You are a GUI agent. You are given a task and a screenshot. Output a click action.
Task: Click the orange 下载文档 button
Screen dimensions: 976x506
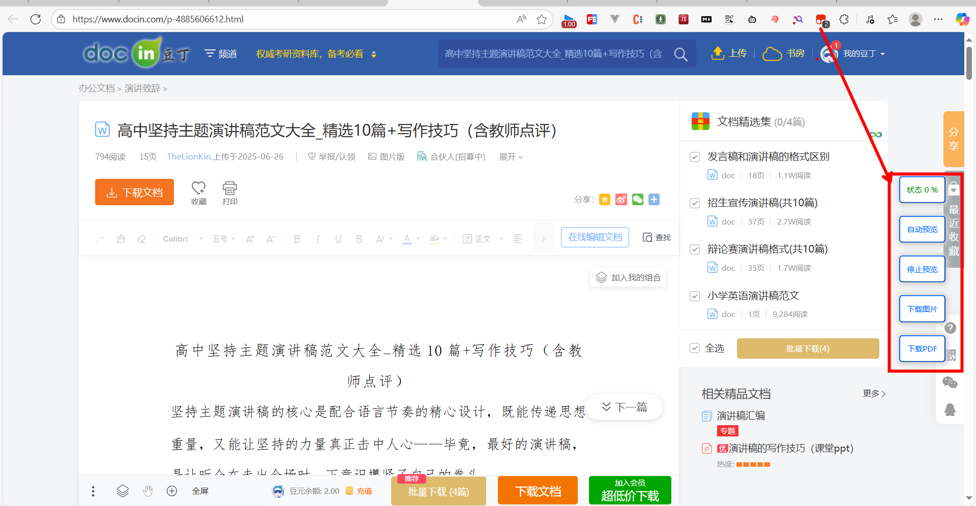(134, 192)
